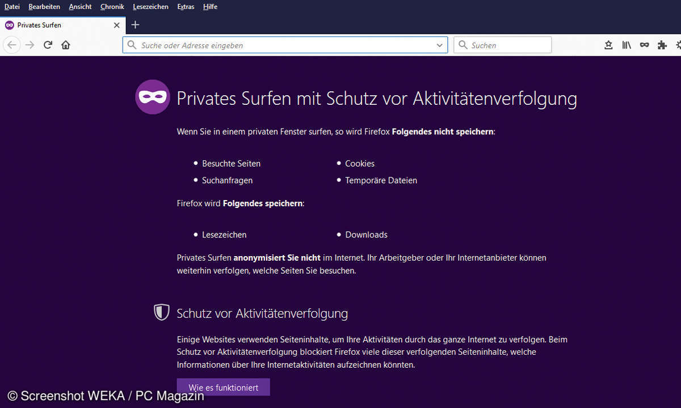Click the shield icon beside Schutz heading
The image size is (681, 408).
(162, 312)
